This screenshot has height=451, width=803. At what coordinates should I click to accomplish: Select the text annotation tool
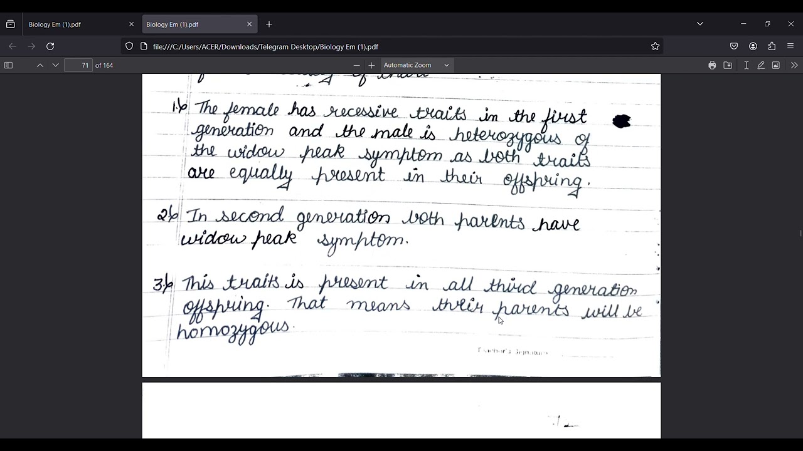coord(746,65)
